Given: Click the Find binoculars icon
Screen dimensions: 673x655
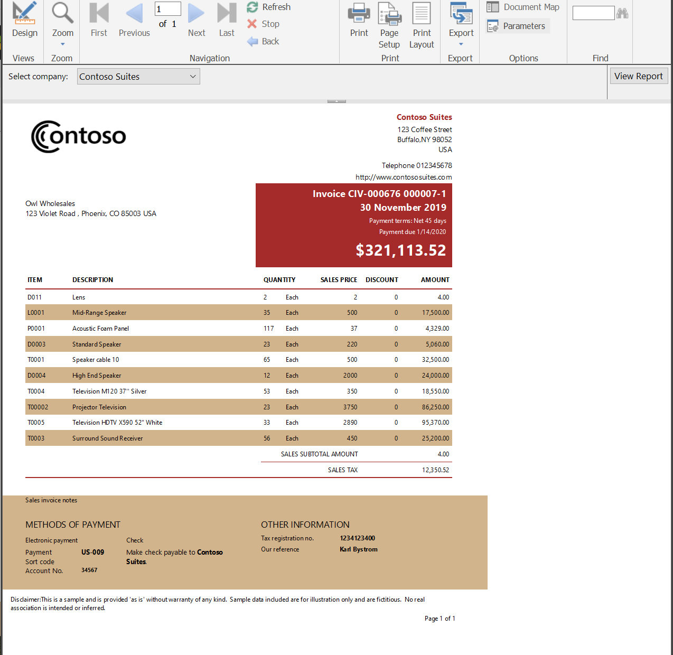Looking at the screenshot, I should pyautogui.click(x=622, y=13).
